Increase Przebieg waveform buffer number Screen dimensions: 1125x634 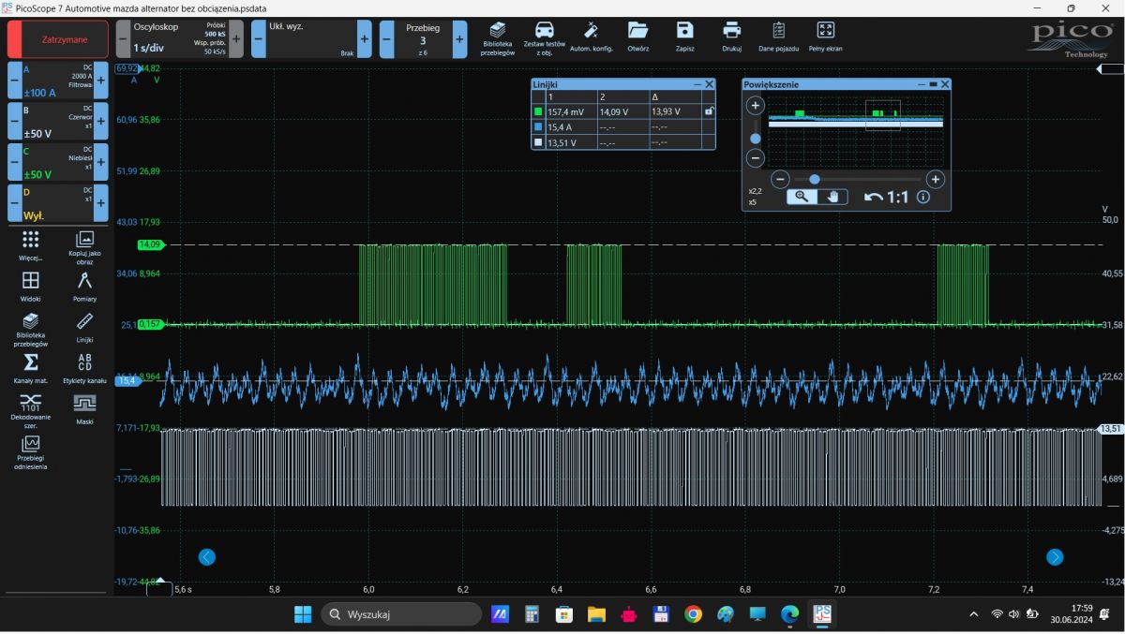[459, 39]
